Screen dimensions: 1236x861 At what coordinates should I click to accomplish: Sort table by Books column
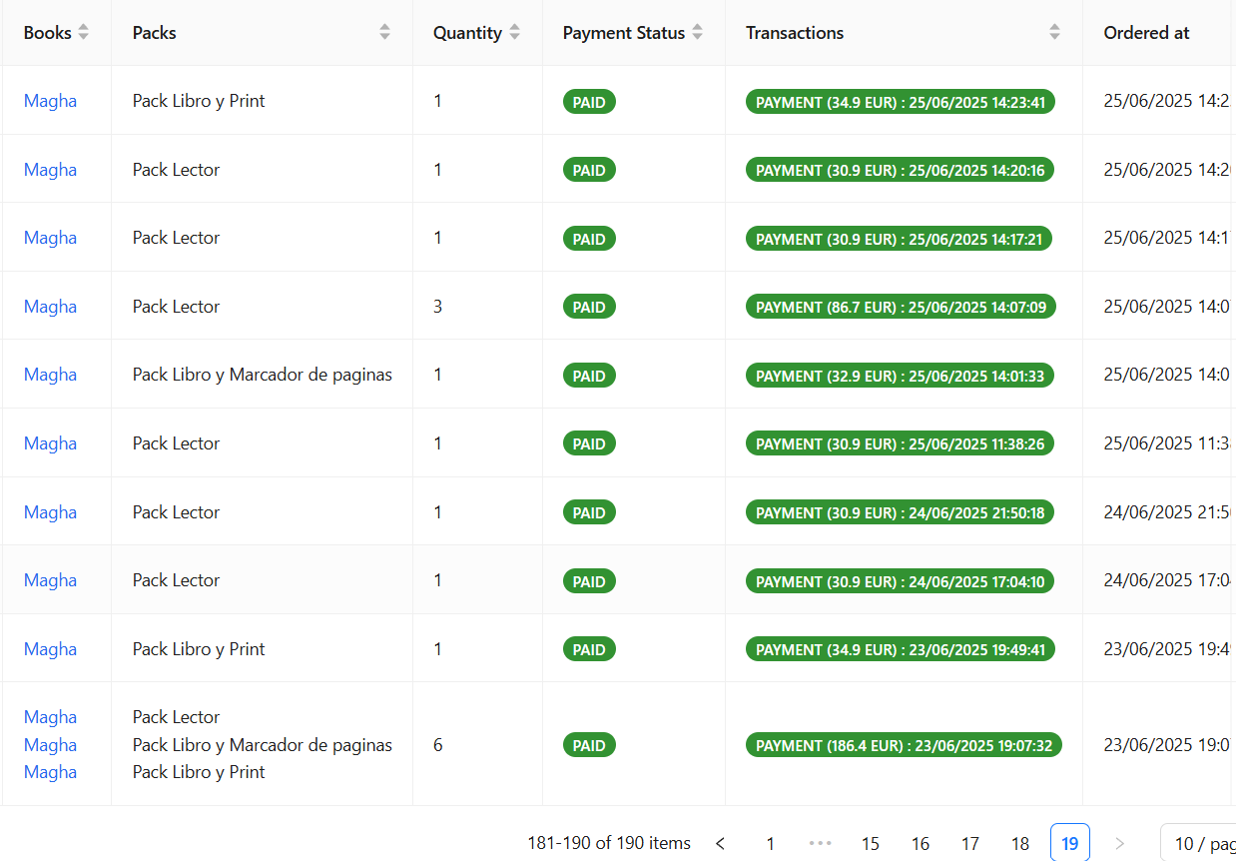click(x=84, y=33)
